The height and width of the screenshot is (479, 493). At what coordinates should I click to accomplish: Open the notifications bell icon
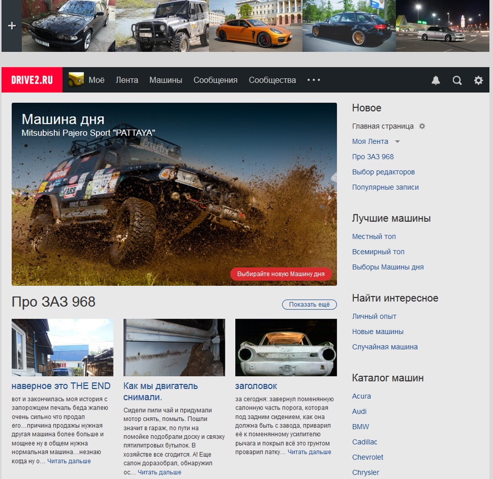coord(435,80)
